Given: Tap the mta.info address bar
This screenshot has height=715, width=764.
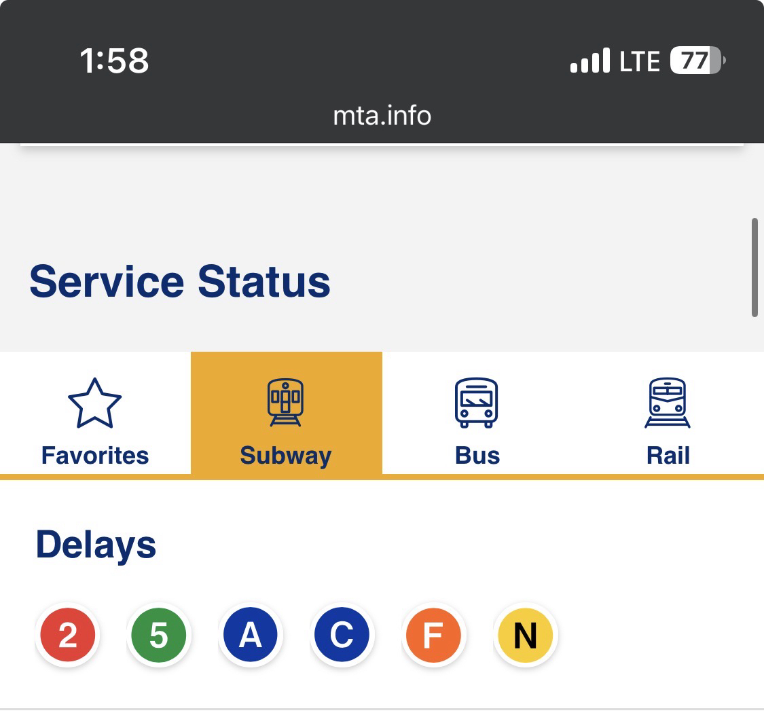Looking at the screenshot, I should click(x=382, y=115).
